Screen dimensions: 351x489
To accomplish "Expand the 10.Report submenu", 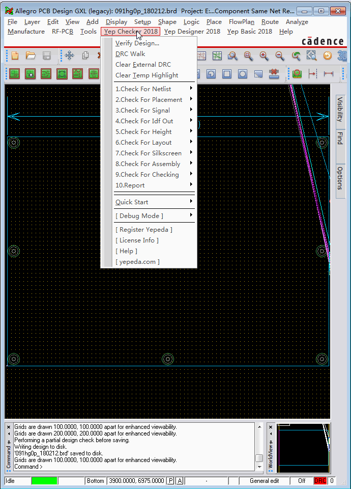I will point(154,185).
